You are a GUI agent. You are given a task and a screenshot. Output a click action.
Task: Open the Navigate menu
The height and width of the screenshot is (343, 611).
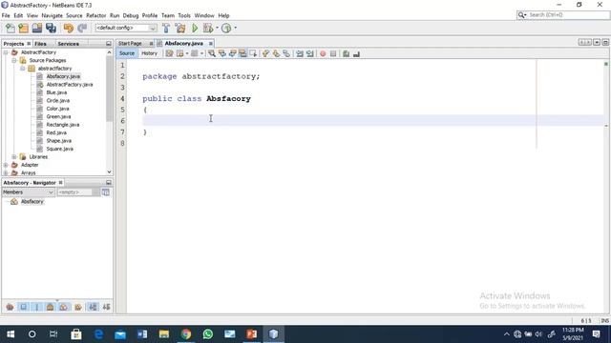click(52, 15)
